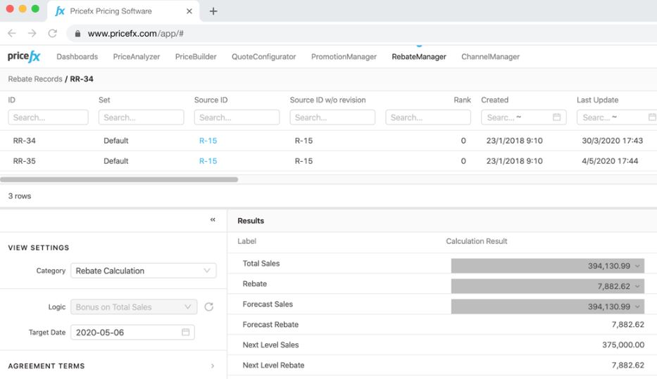Click 4/5/2020 17:44 last update cell
This screenshot has height=379, width=657.
pos(610,160)
